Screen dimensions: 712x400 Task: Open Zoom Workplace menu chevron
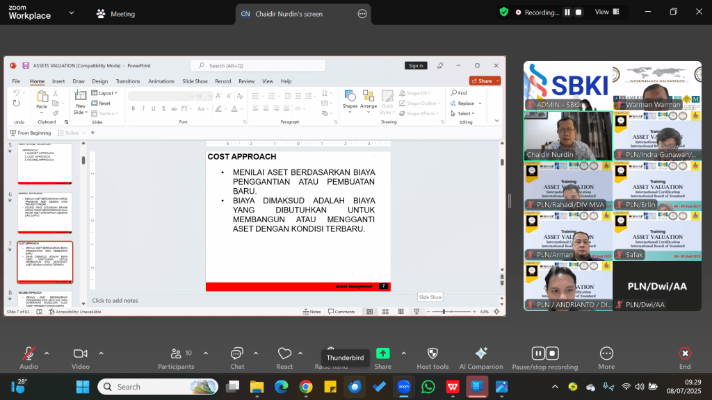(x=72, y=12)
